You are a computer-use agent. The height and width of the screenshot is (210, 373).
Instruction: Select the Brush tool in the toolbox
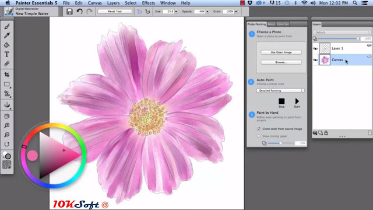7,26
